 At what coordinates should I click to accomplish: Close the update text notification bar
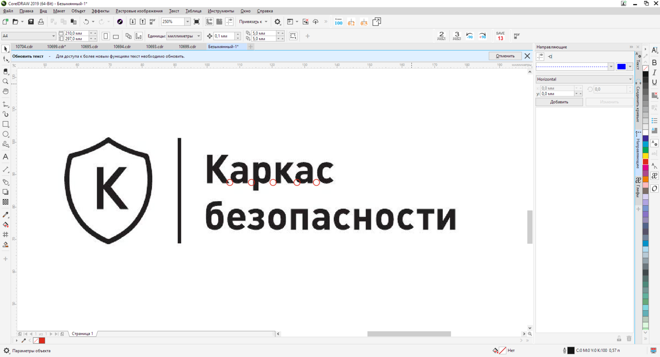point(527,56)
